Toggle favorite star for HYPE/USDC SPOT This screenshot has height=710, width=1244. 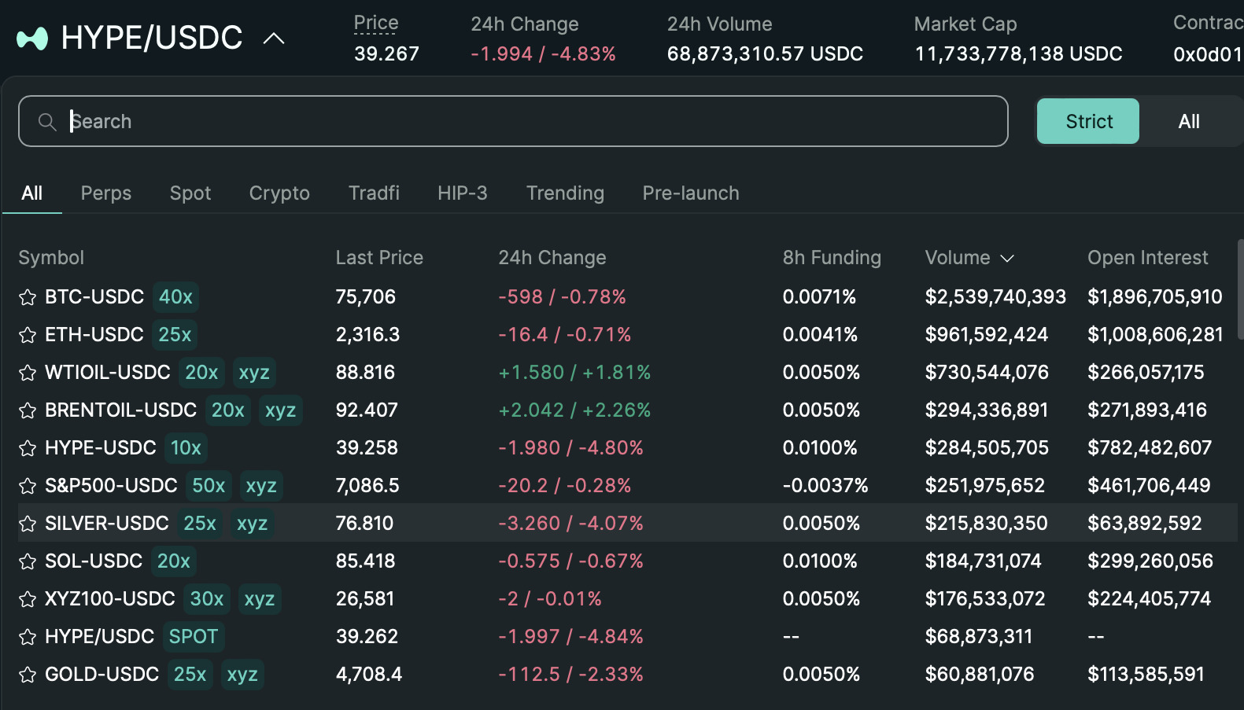click(28, 637)
